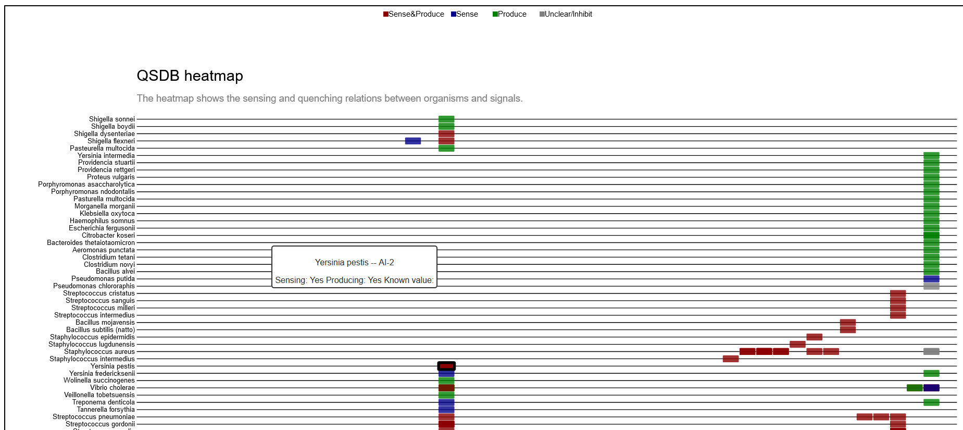Click the blue cell in Yersinia frederickseniii row
Screen dimensions: 963x430
click(x=446, y=374)
